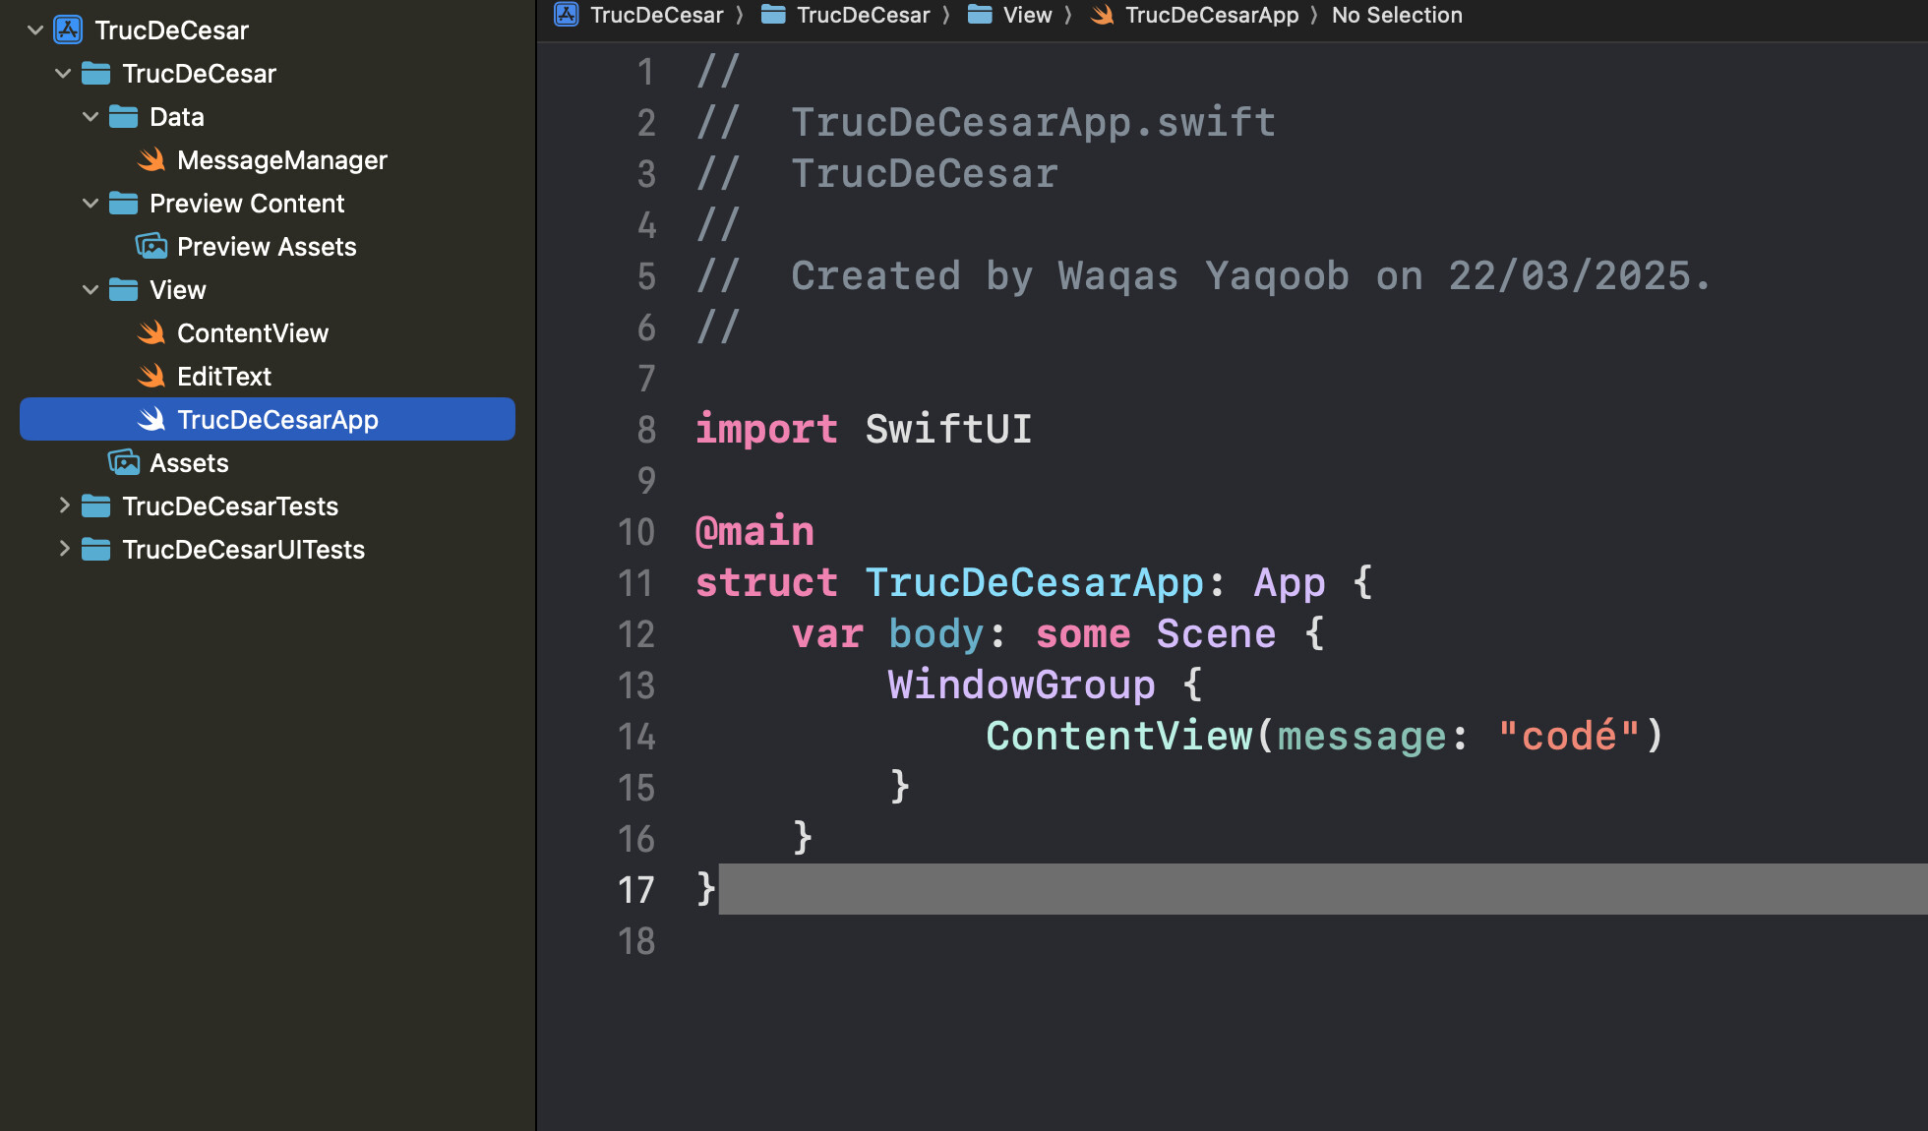Click the EditText Swift file icon

[151, 376]
